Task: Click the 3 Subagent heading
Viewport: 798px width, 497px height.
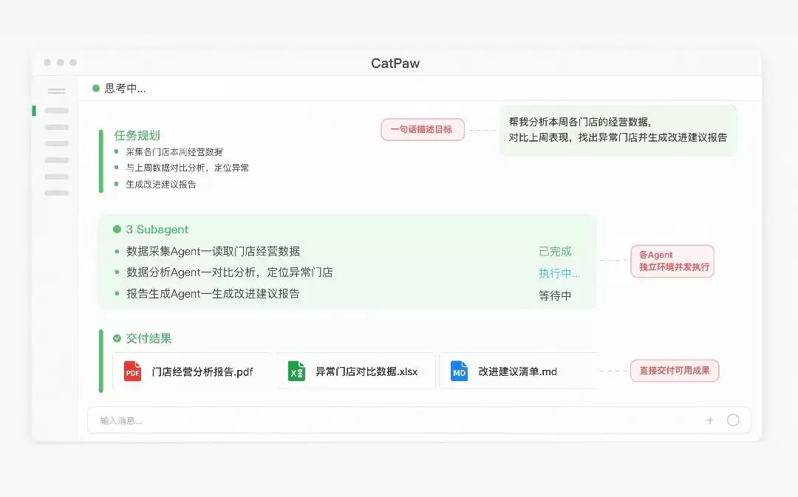Action: (157, 230)
